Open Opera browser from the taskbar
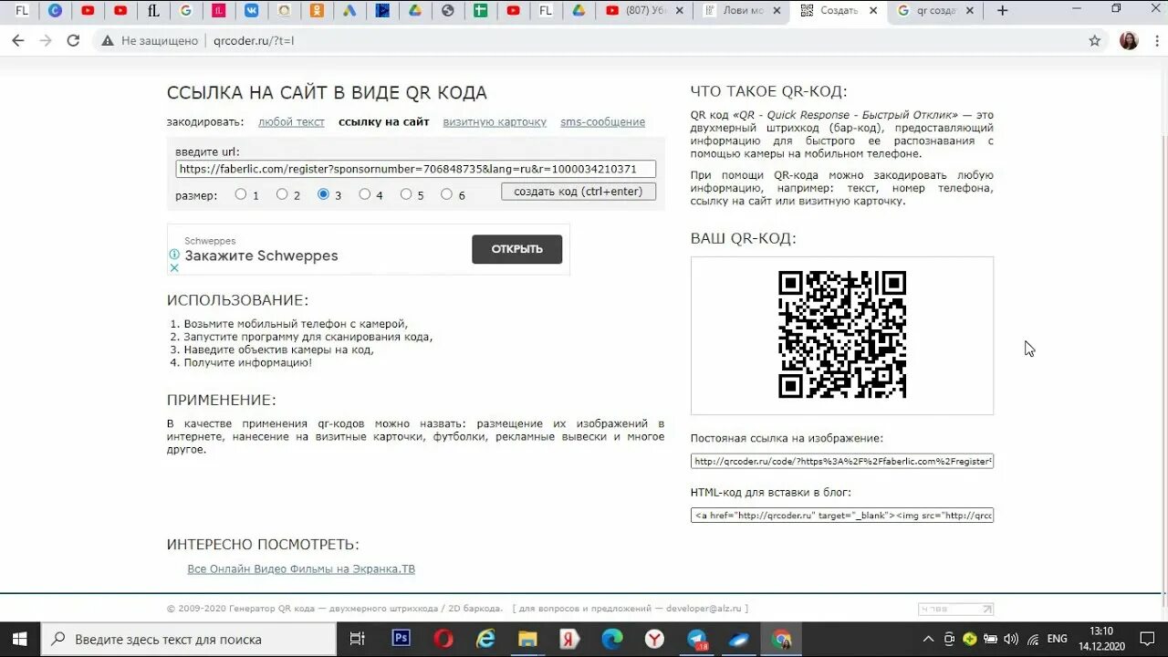Screen dimensions: 1168x657 (x=444, y=639)
